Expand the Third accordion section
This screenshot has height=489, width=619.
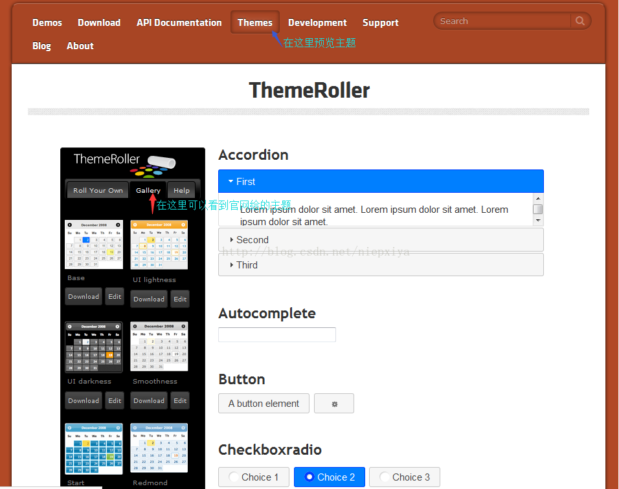pos(381,265)
